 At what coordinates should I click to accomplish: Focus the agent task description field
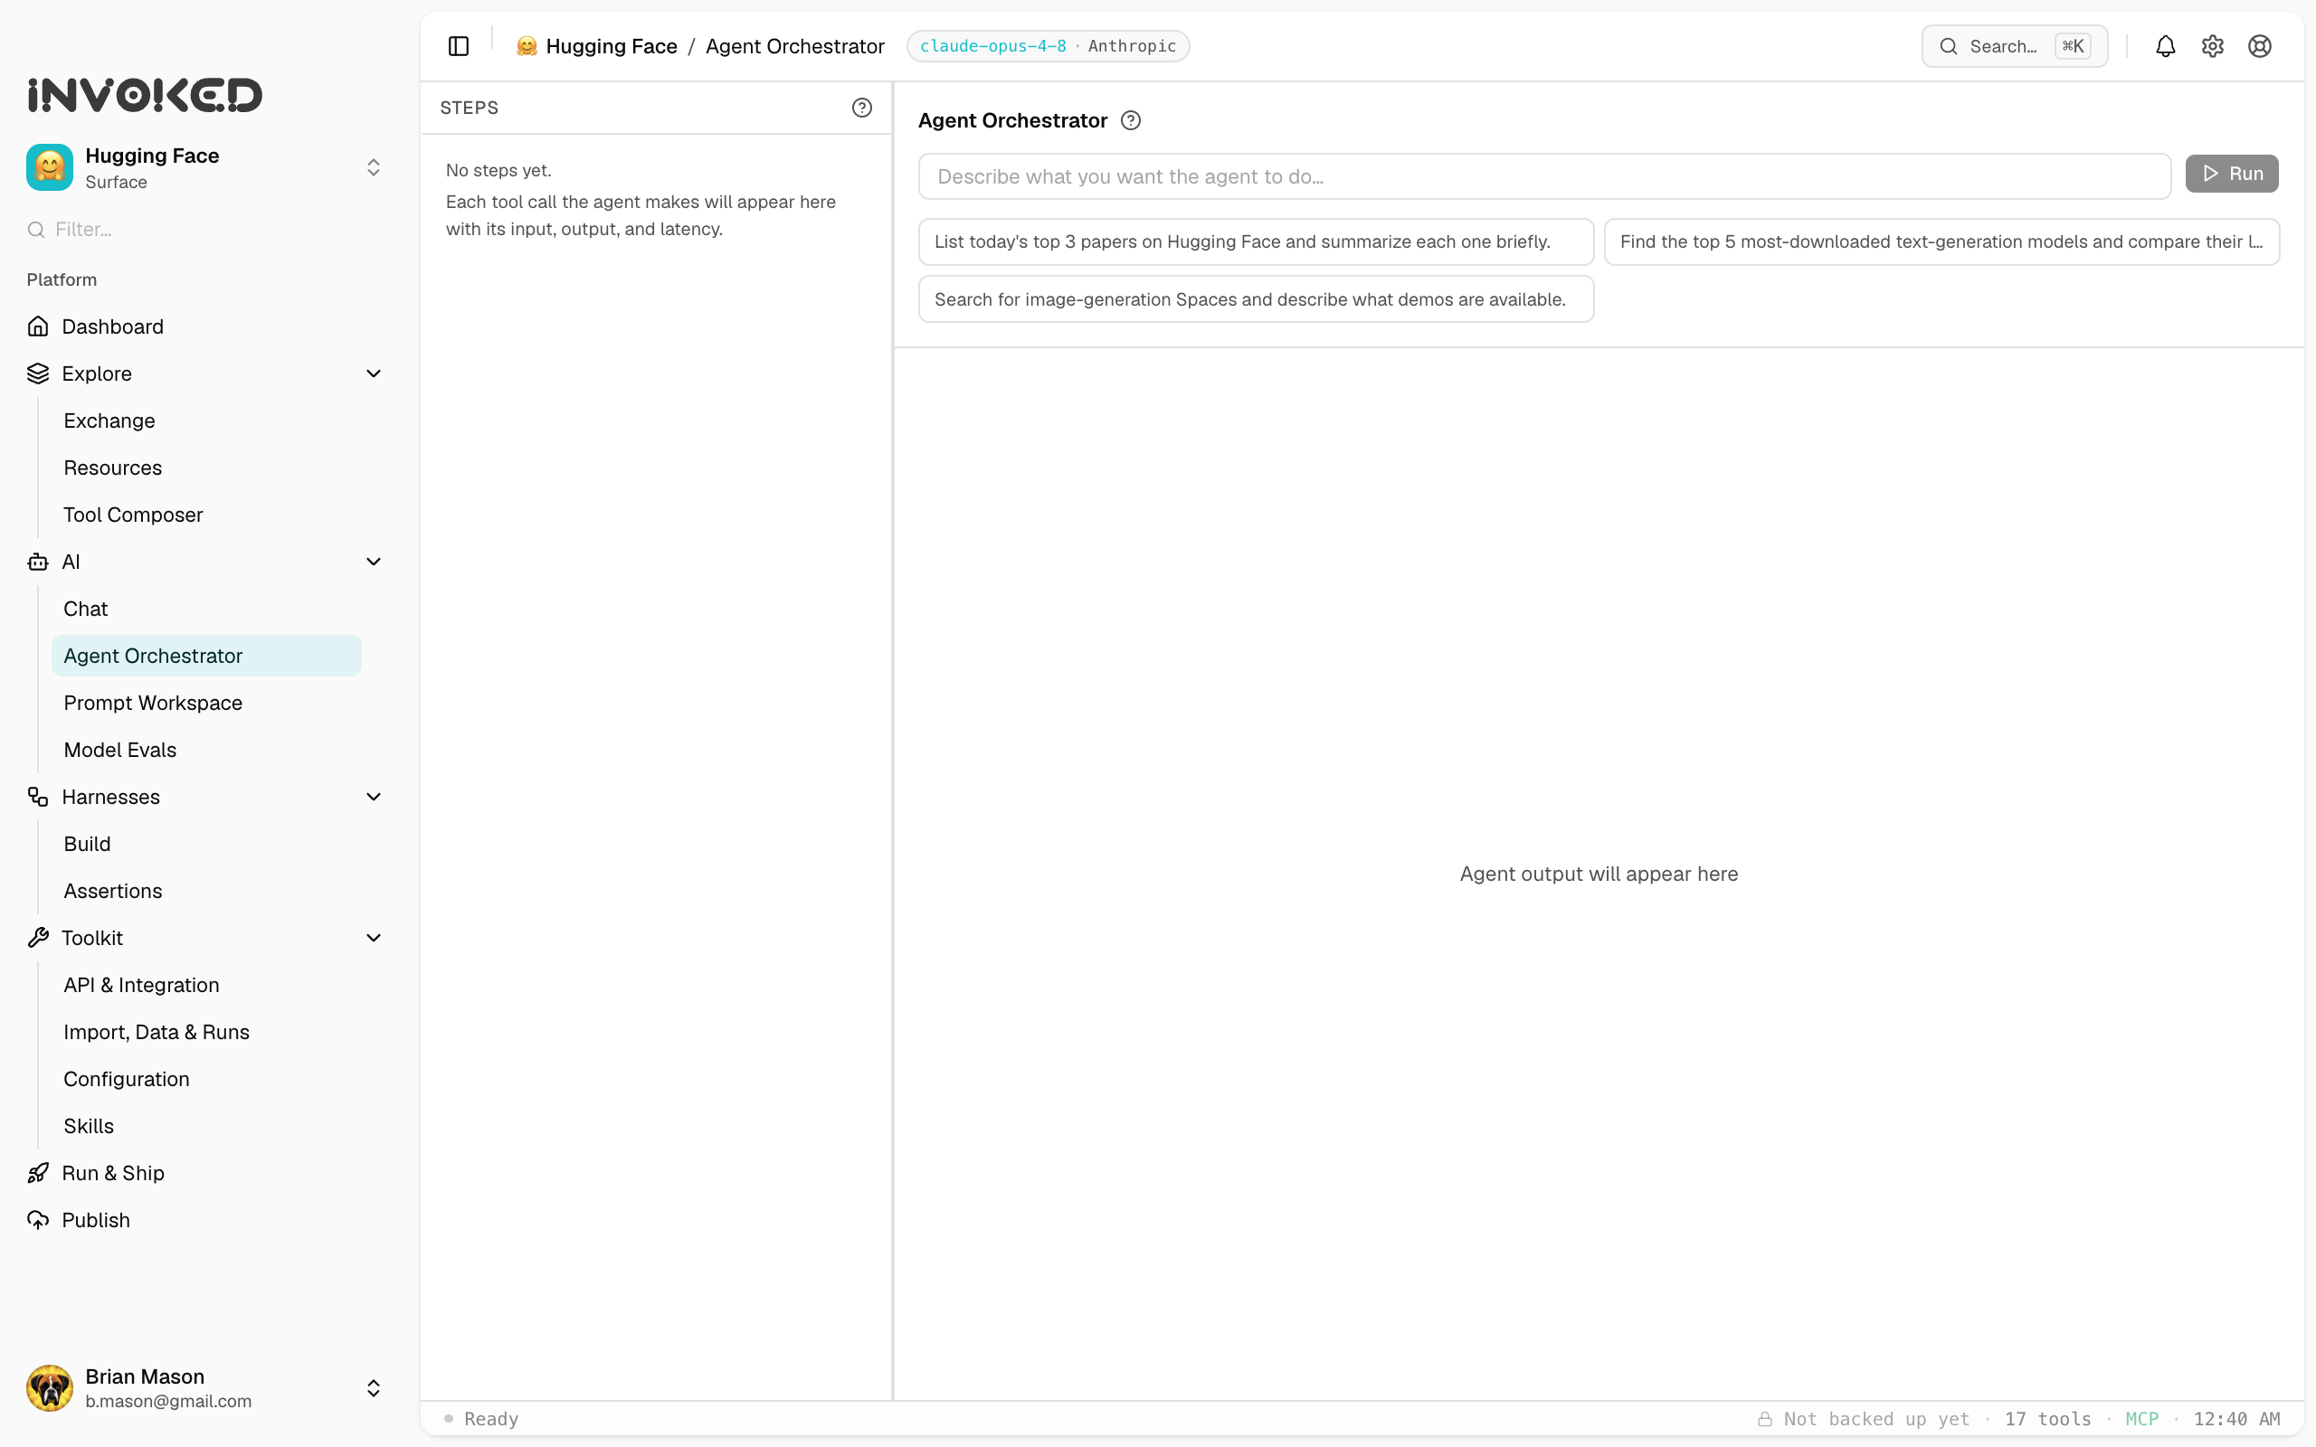1544,176
